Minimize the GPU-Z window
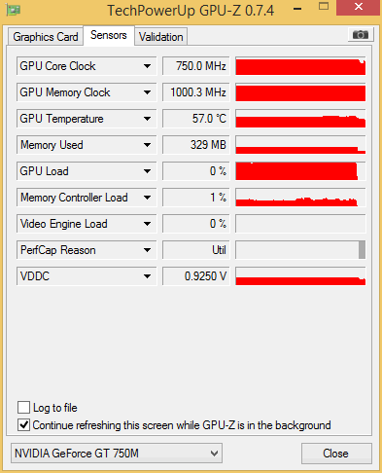Image resolution: width=382 pixels, height=473 pixels. 297,9
